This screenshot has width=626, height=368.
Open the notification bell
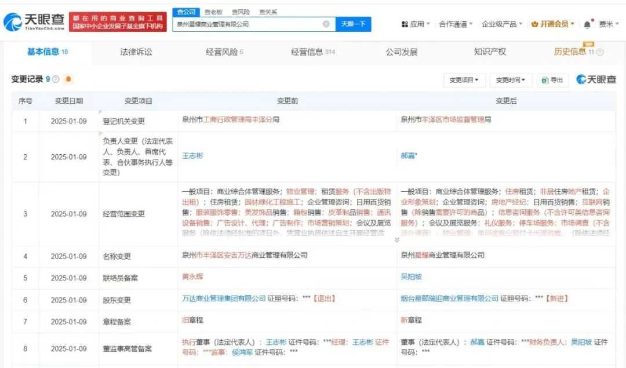tap(587, 24)
